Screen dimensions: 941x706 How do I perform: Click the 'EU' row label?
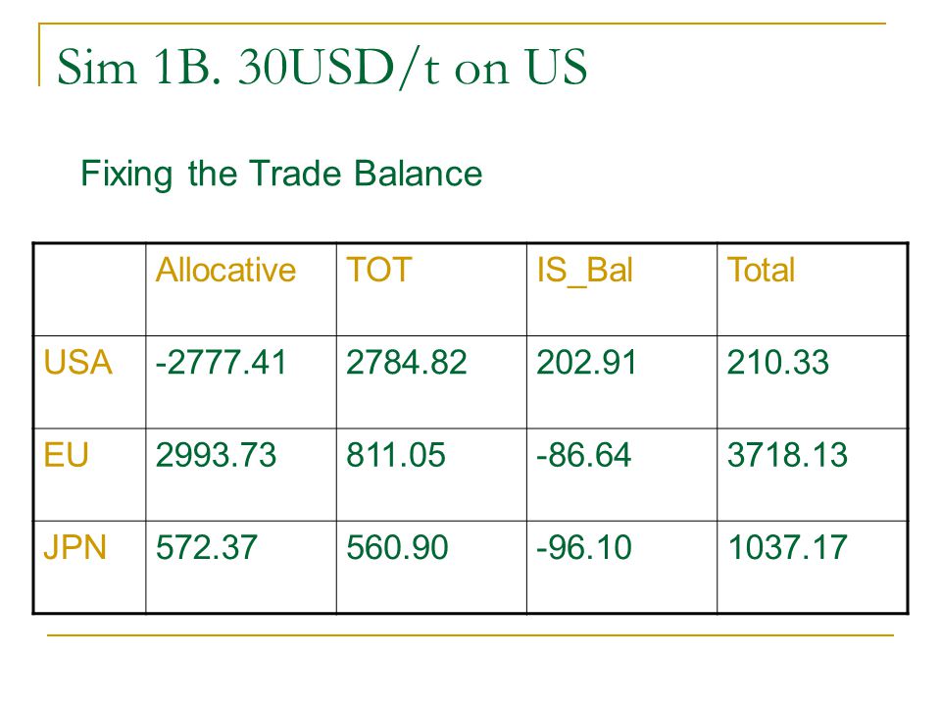click(x=66, y=455)
